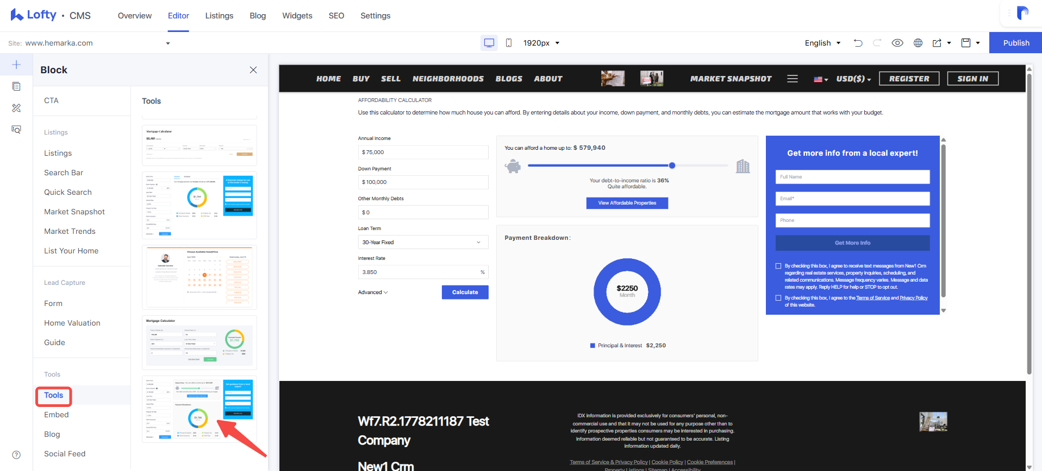The height and width of the screenshot is (471, 1042).
Task: Open the SEO tab
Action: (336, 16)
